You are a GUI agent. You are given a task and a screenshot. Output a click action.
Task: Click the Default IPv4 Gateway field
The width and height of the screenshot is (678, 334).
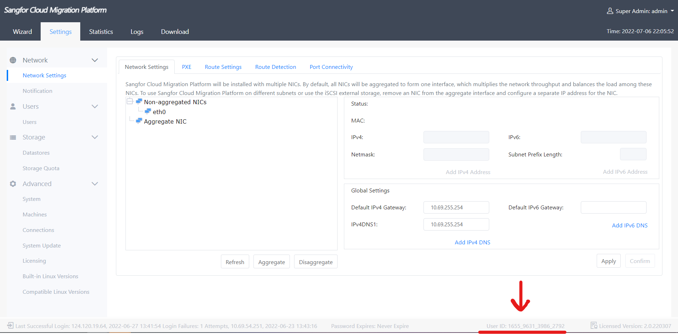[456, 207]
